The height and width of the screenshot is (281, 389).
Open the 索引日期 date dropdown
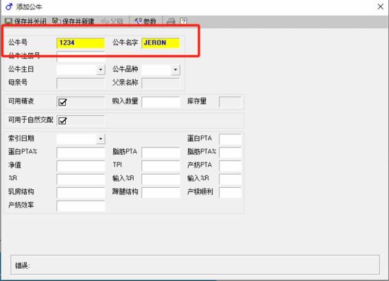coord(100,138)
